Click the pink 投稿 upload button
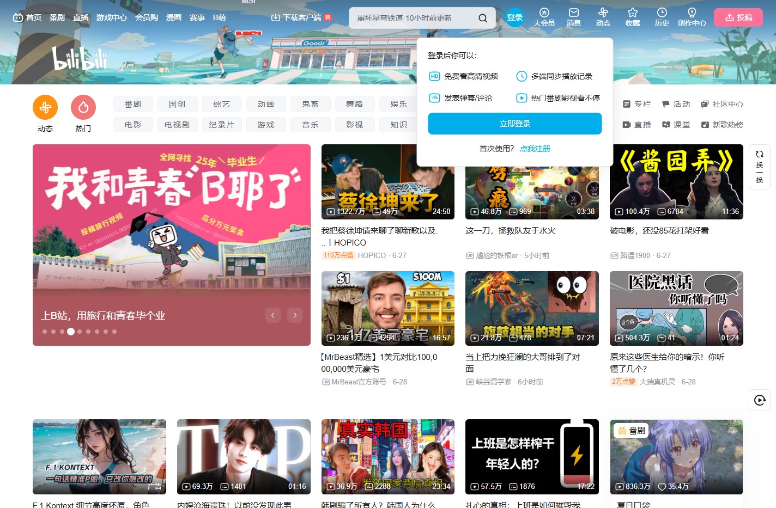Image resolution: width=776 pixels, height=508 pixels. click(x=738, y=17)
